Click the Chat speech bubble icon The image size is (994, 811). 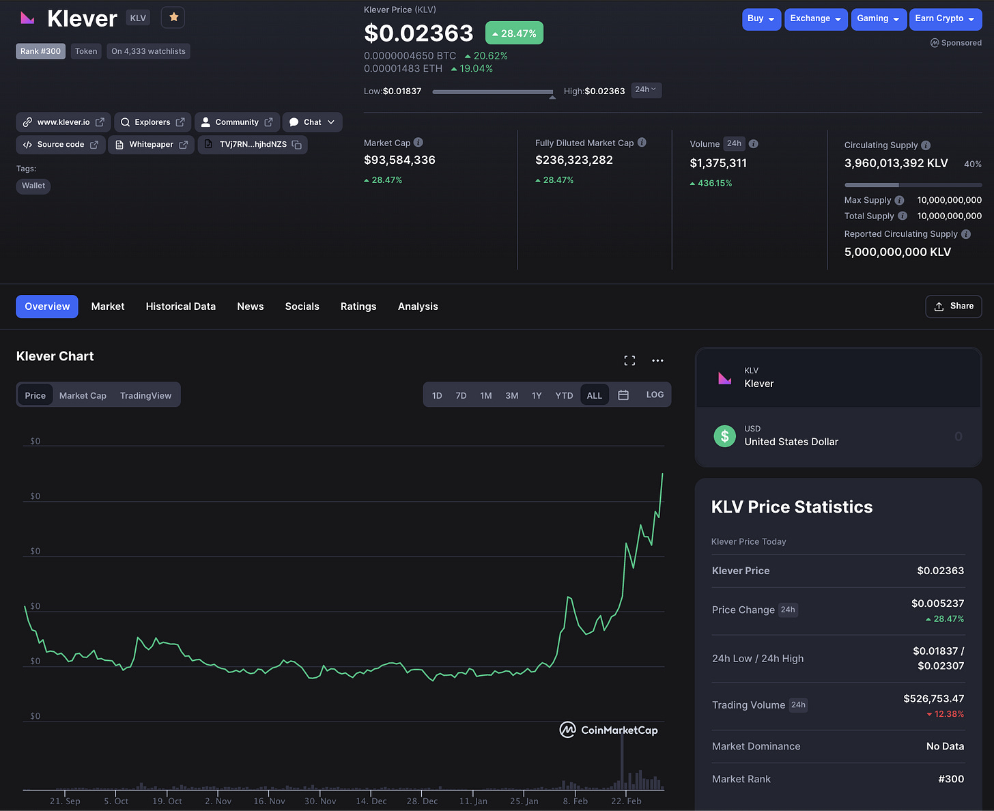tap(294, 122)
